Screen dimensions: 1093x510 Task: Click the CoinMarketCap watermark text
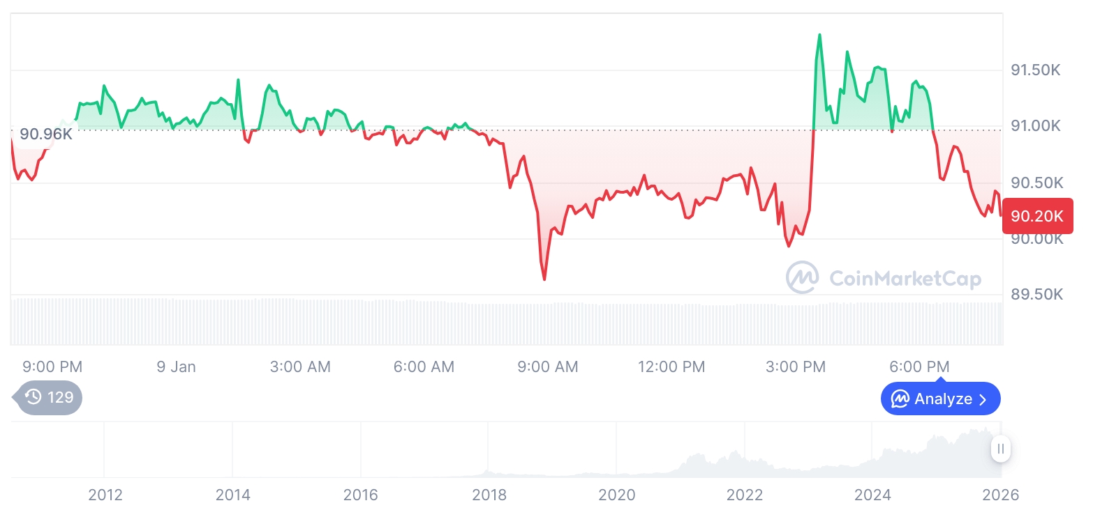pos(905,279)
